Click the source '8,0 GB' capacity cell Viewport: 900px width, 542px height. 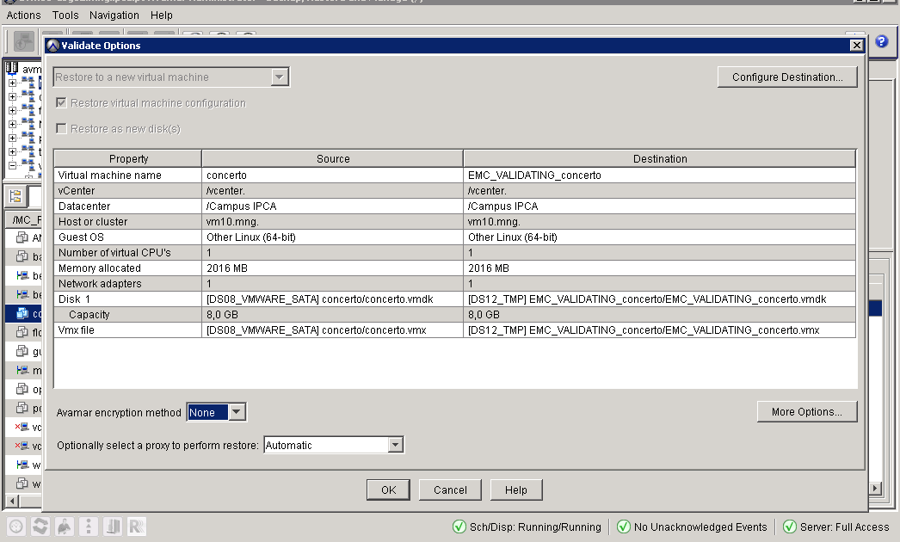point(333,315)
